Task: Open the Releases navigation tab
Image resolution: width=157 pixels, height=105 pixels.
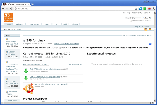Action: click(20, 24)
